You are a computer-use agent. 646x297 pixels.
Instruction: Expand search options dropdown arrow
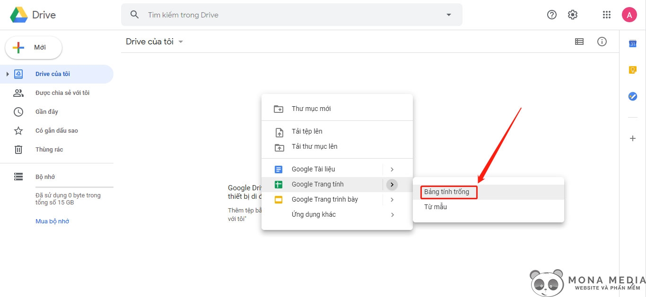click(x=449, y=15)
